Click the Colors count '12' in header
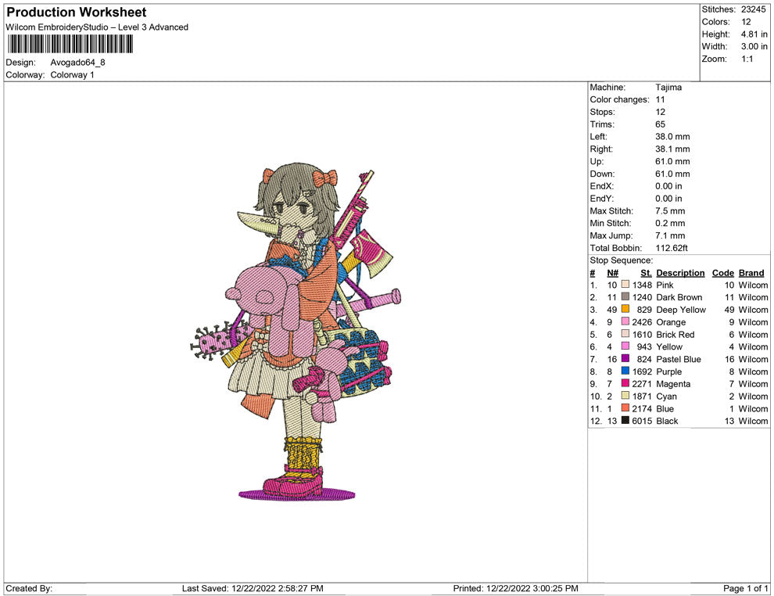Screen dimensions: 774x596 coord(746,22)
